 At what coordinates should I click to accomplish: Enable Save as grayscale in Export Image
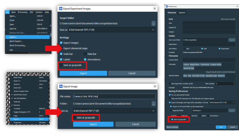(x=75, y=118)
